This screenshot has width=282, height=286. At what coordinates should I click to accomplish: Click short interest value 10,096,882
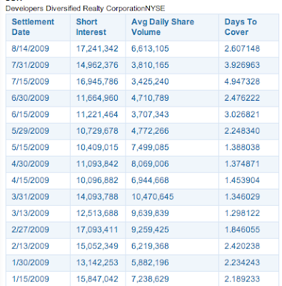[x=97, y=180]
